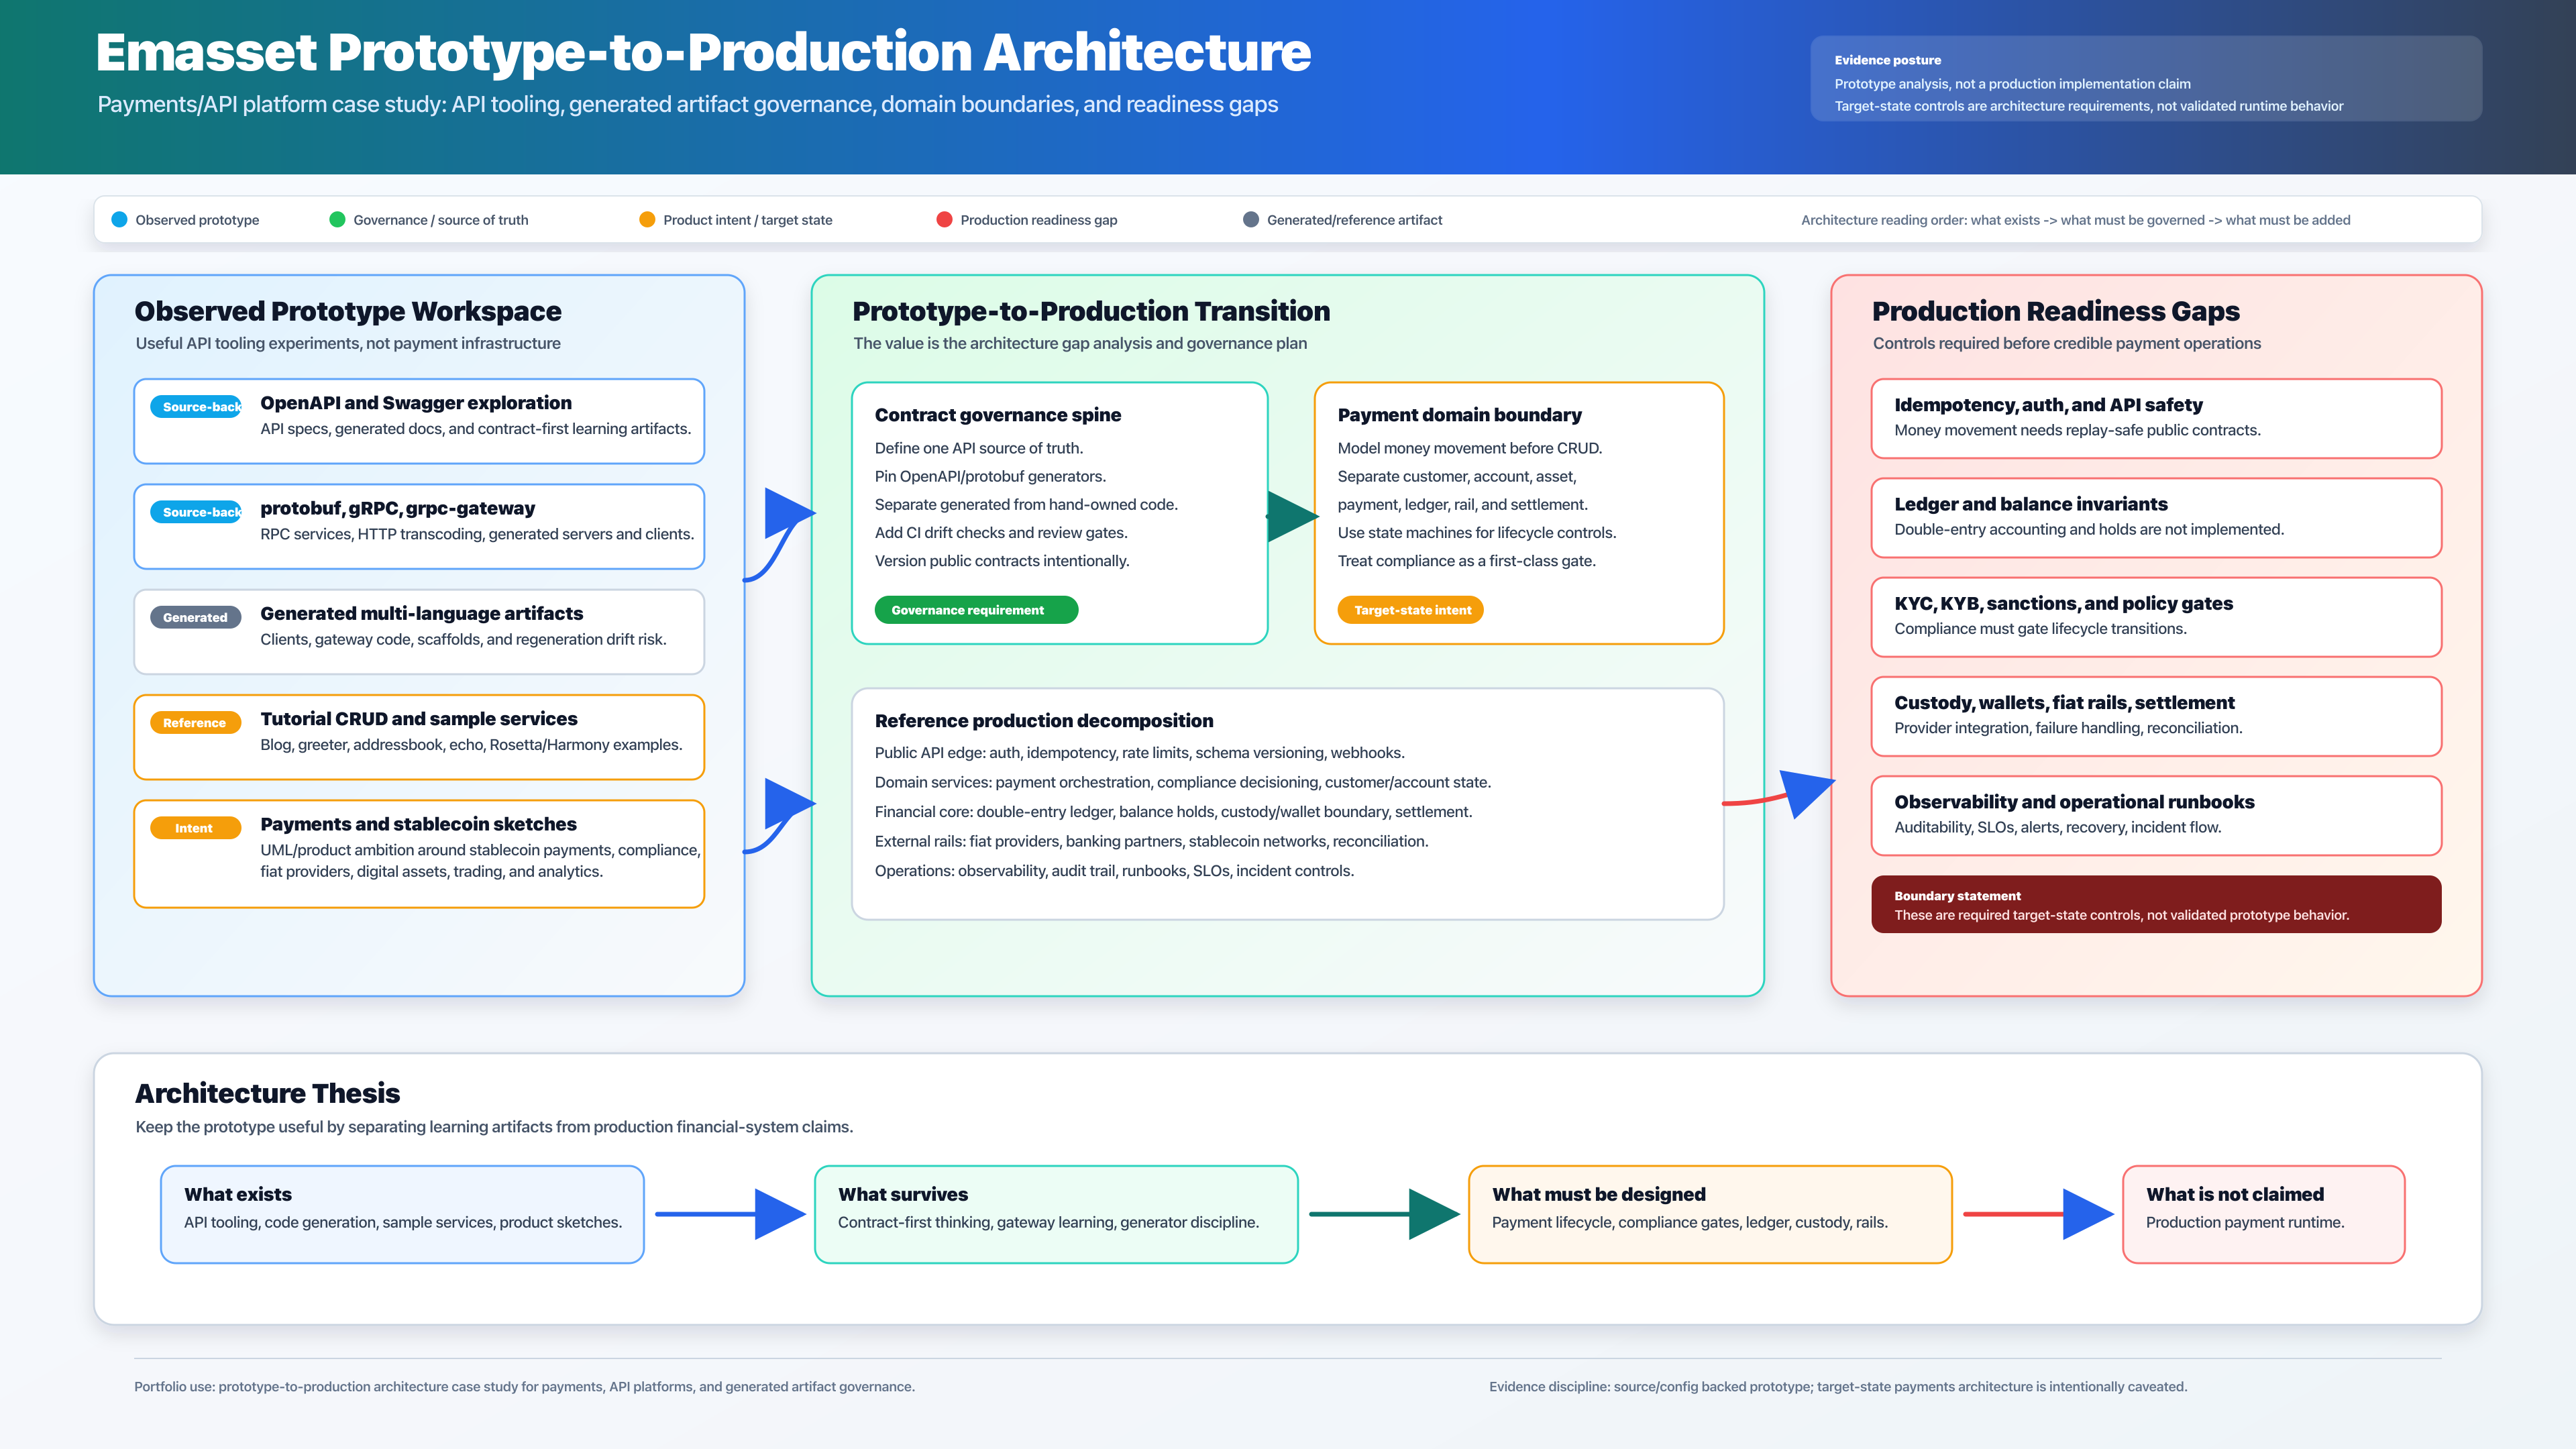Click the orange Product intent legend dot

click(647, 220)
